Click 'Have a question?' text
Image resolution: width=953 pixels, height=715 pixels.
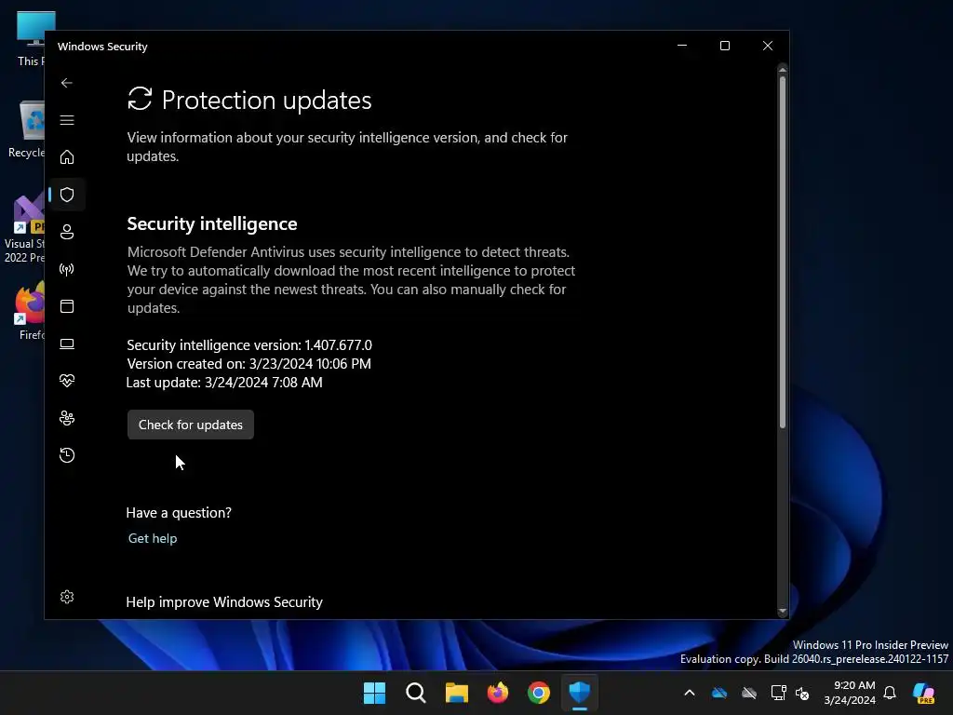[x=179, y=513]
